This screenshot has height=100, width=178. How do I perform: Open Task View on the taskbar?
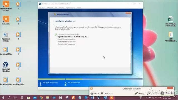click(x=16, y=97)
